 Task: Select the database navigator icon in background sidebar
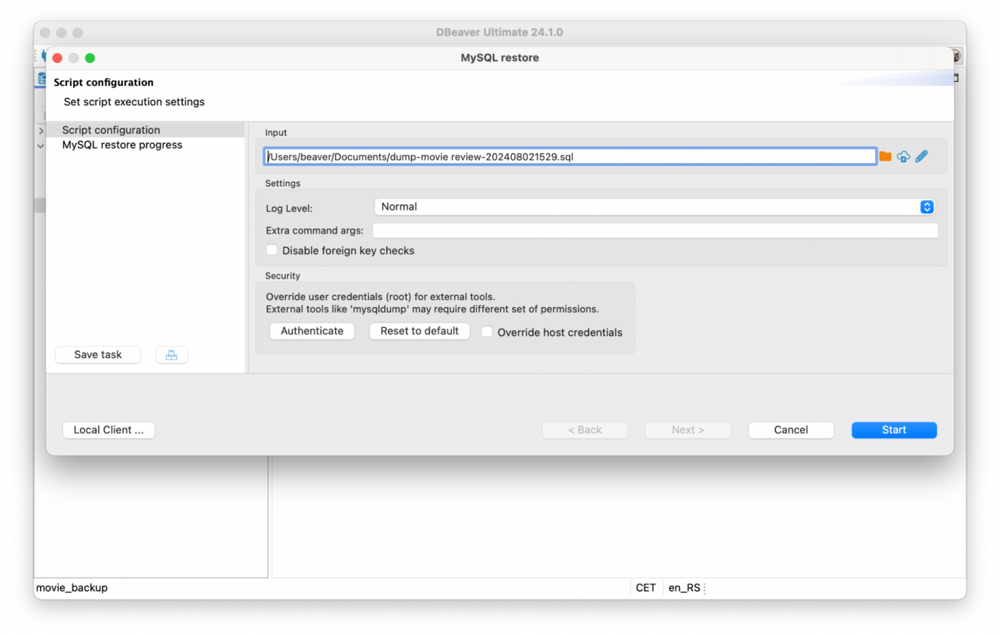tap(40, 79)
